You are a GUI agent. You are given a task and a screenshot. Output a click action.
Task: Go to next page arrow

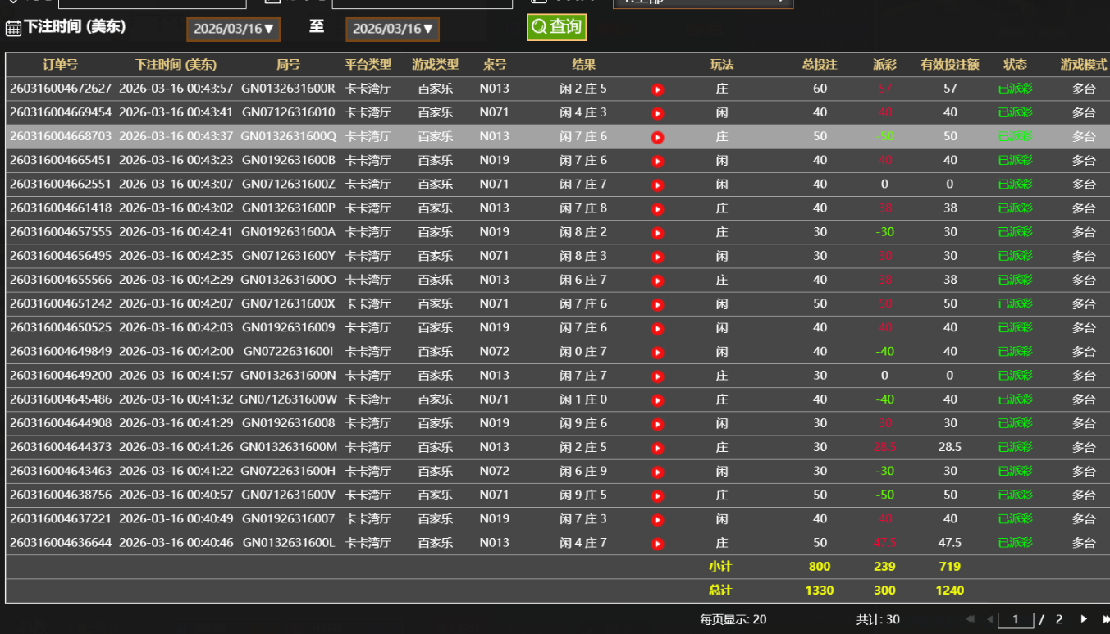tap(1084, 619)
